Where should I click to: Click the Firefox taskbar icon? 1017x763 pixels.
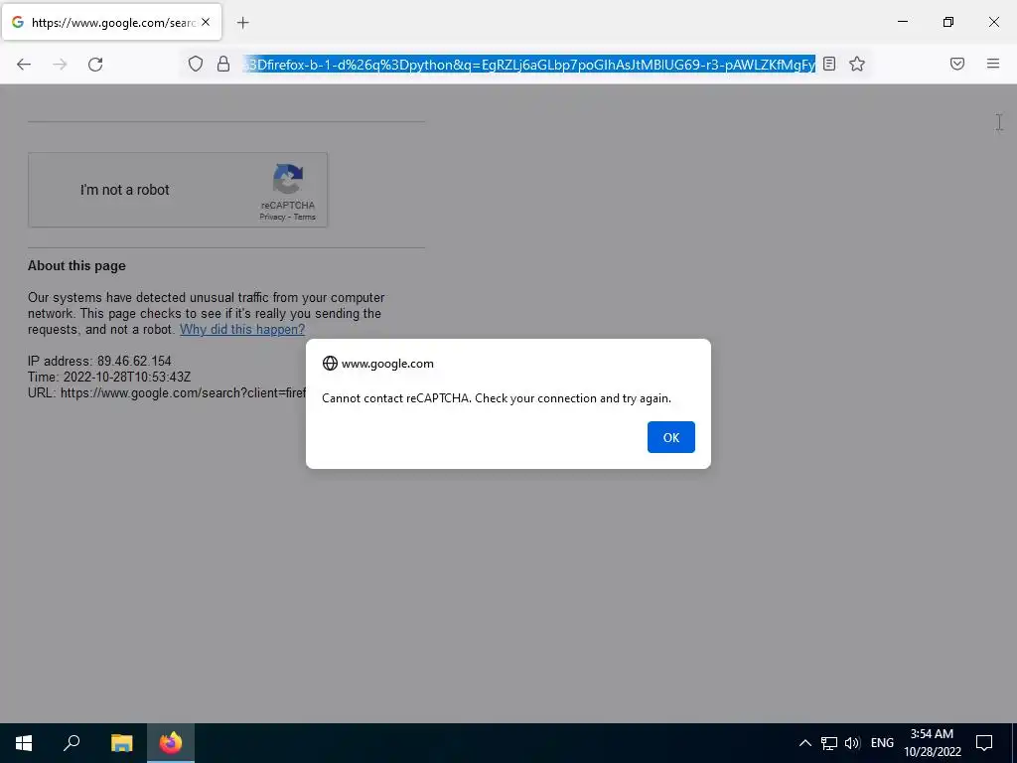point(171,743)
